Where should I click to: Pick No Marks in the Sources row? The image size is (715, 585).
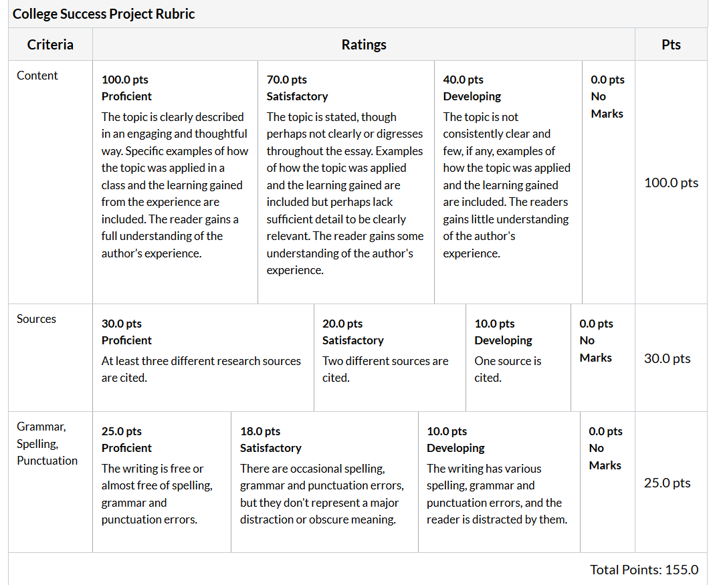tap(603, 358)
